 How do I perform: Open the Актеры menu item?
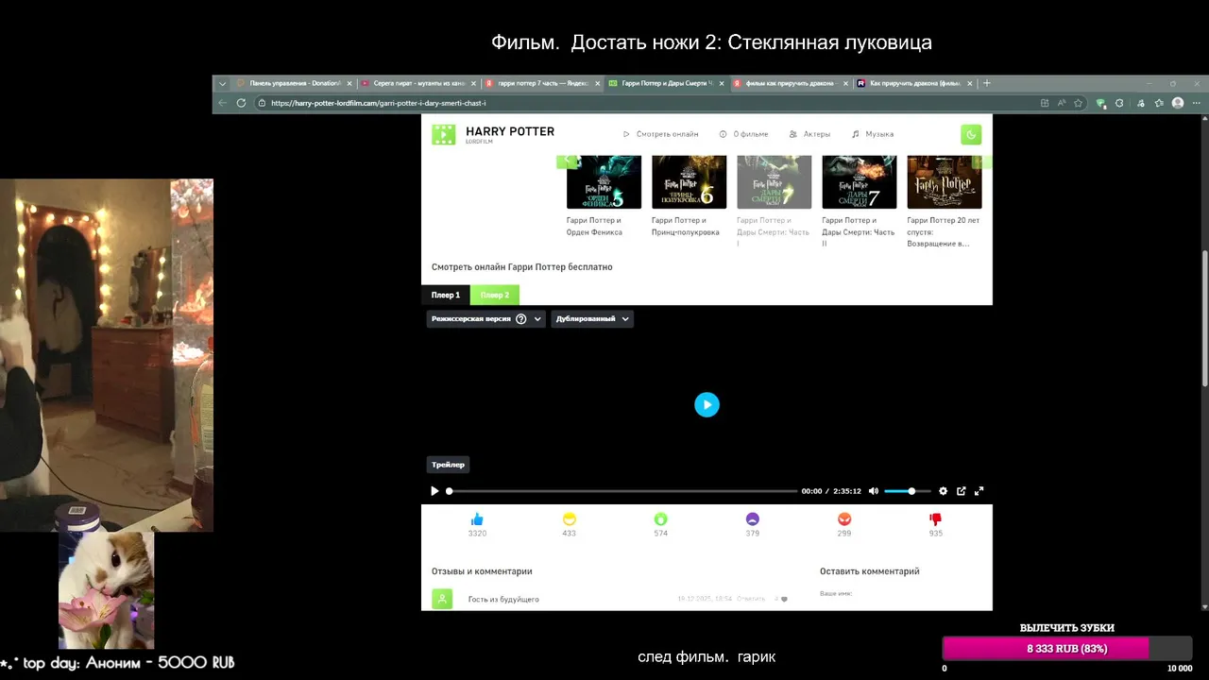click(809, 134)
